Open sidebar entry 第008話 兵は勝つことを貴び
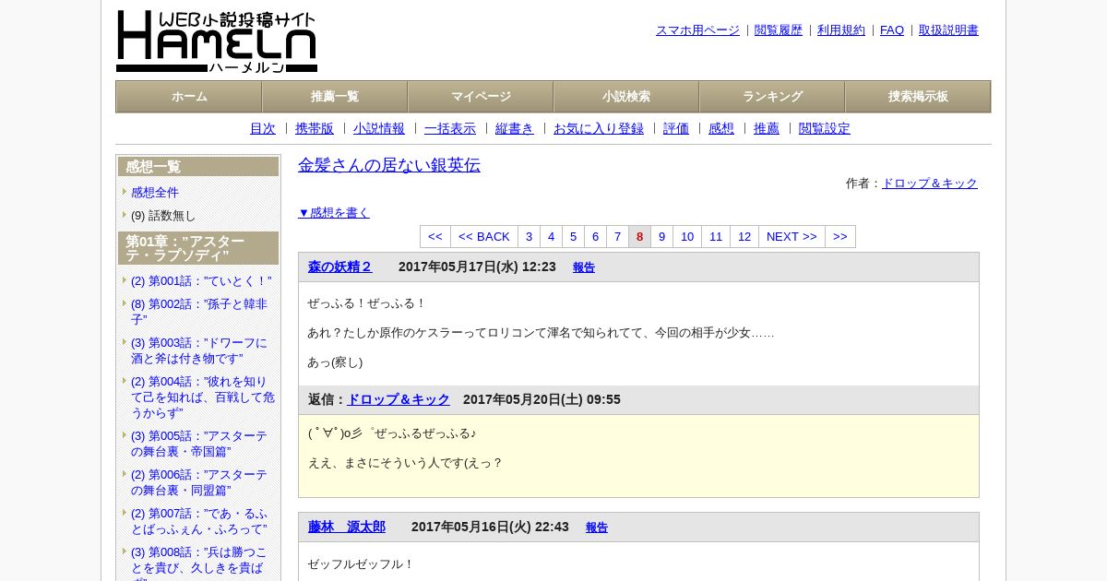 tap(199, 562)
